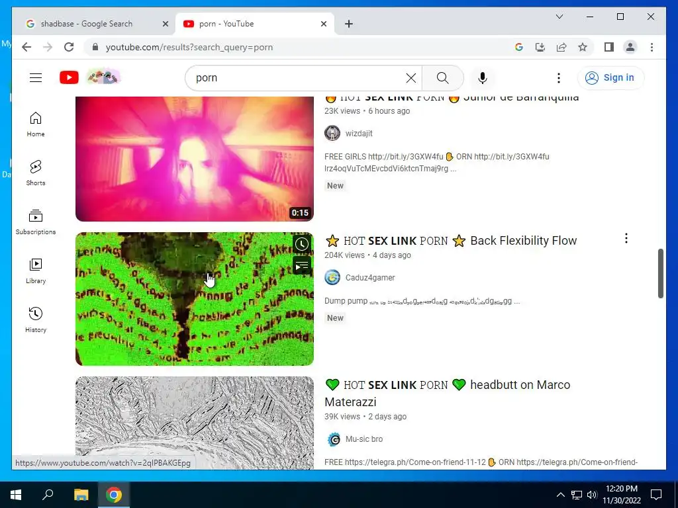Visit the Mu-sic bro channel name link
The height and width of the screenshot is (508, 678).
pyautogui.click(x=364, y=439)
